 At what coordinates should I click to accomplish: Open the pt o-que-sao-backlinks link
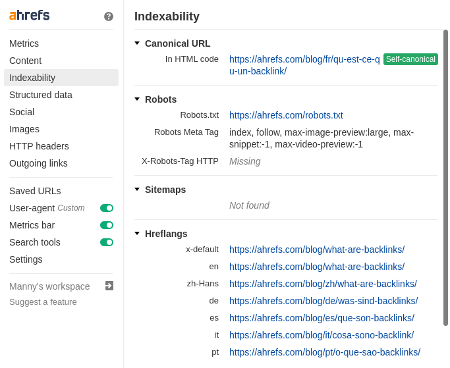(325, 352)
